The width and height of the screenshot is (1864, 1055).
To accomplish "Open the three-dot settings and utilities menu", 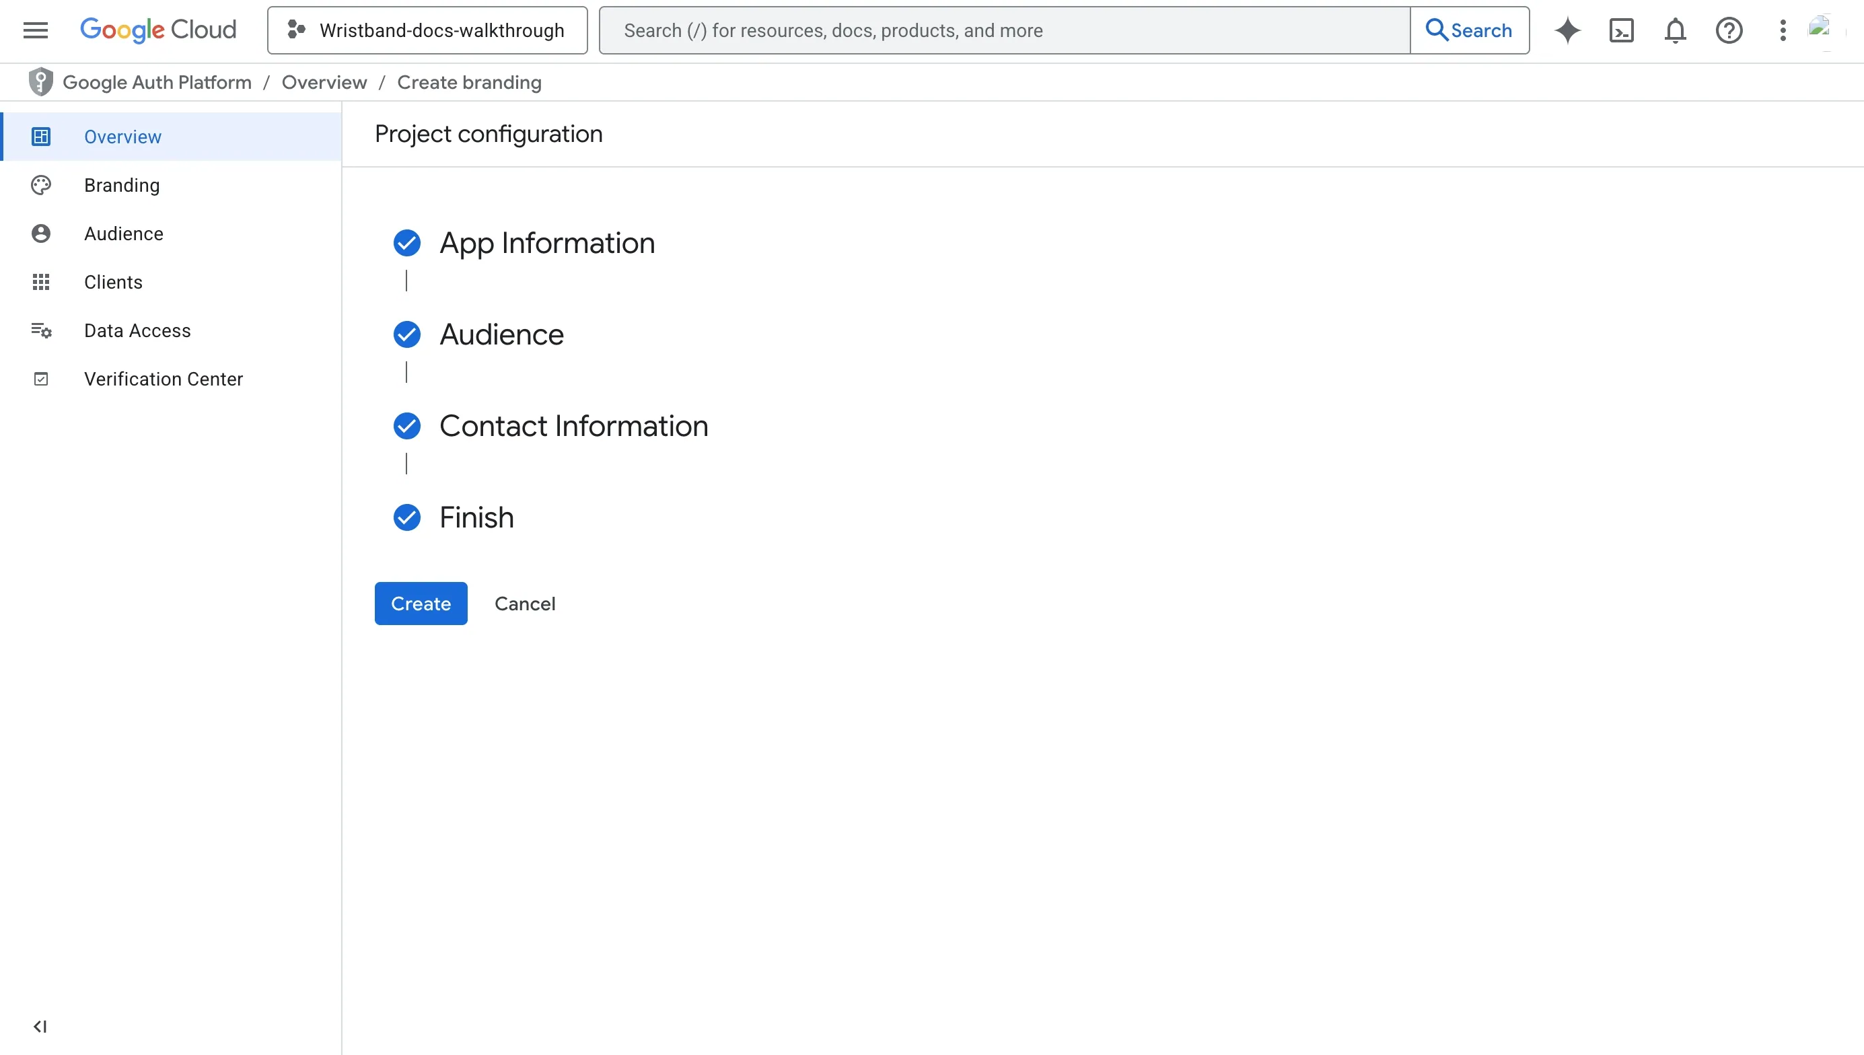I will coord(1783,30).
